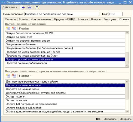Open help with the question mark icon
The image size is (133, 122).
coord(37,8)
